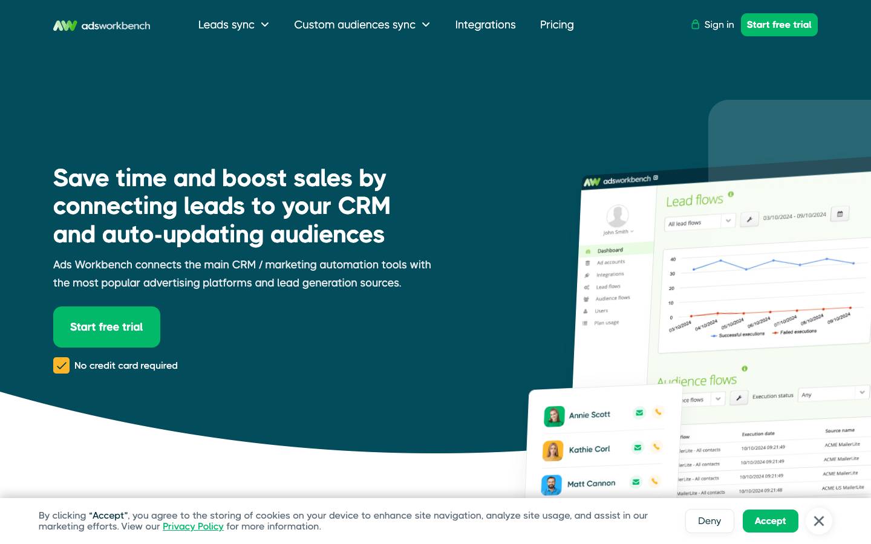Click the hero headline about boosting sales

[x=222, y=206]
